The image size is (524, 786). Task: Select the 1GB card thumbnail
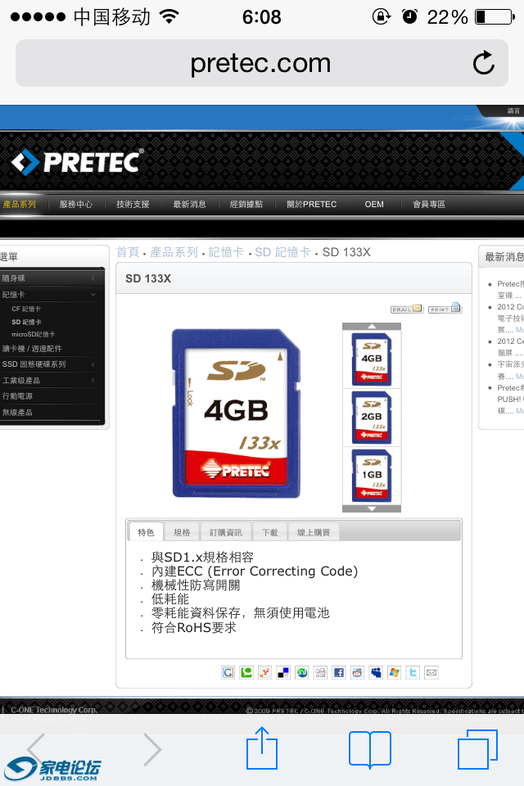(x=372, y=475)
